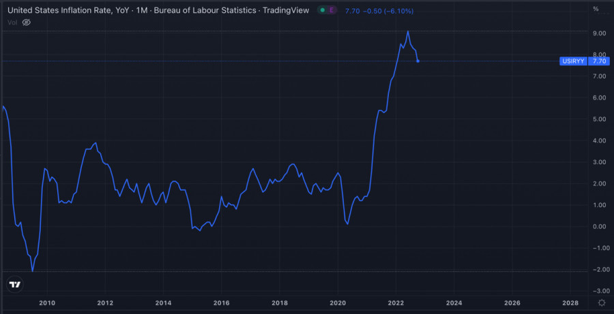Click 9.00 on the price axis
This screenshot has height=314, width=614.
point(600,33)
